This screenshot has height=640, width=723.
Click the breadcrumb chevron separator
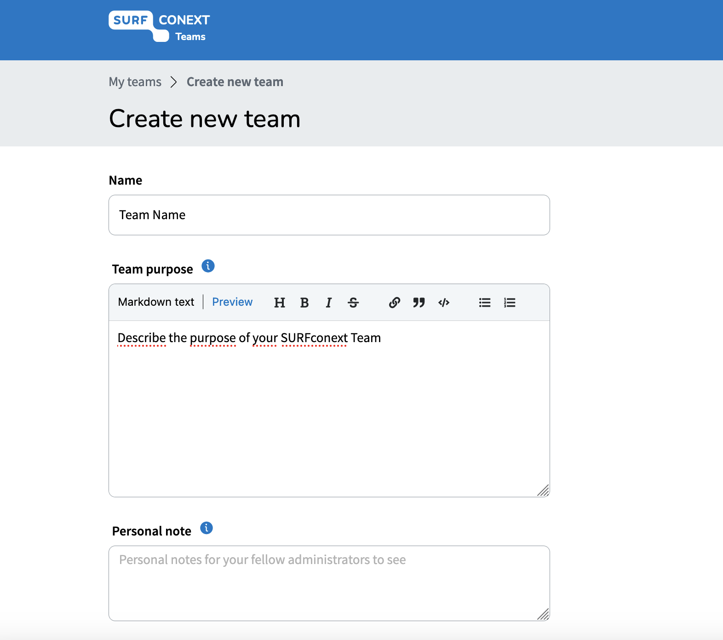click(174, 82)
